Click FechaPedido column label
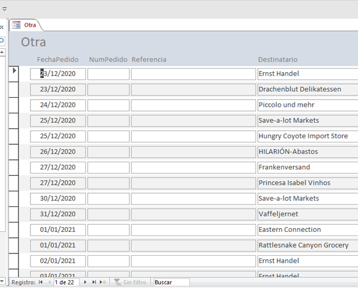358x288 pixels. (x=58, y=60)
